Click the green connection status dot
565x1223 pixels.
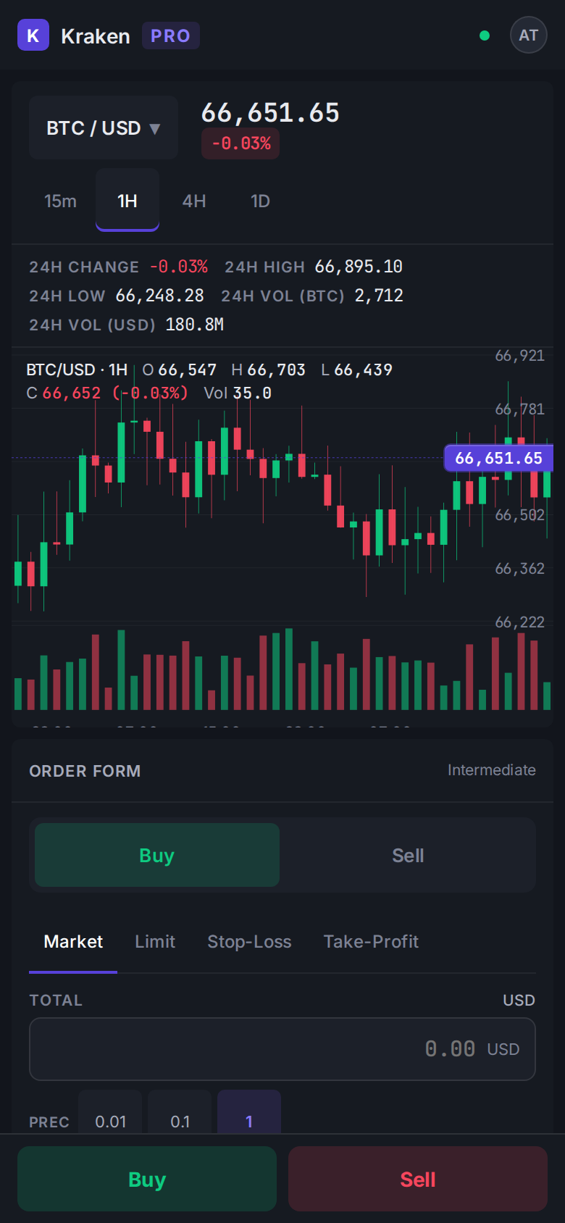[x=485, y=36]
